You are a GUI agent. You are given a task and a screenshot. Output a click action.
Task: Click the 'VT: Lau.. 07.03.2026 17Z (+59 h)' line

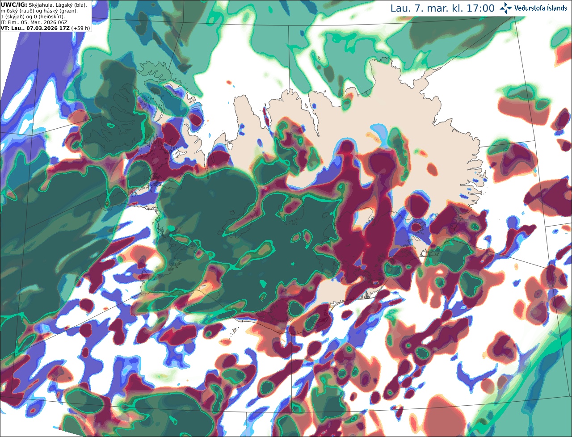45,28
